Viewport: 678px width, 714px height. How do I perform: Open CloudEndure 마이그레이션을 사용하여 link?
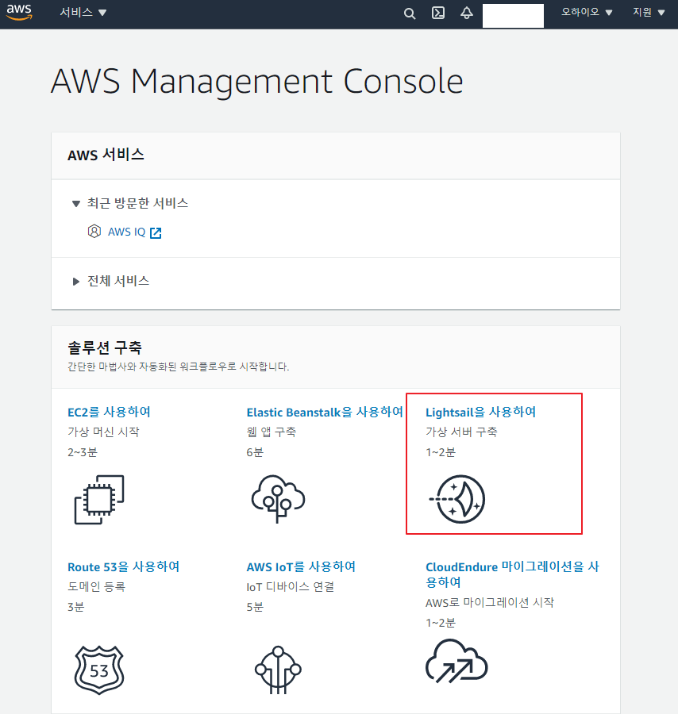coord(512,574)
